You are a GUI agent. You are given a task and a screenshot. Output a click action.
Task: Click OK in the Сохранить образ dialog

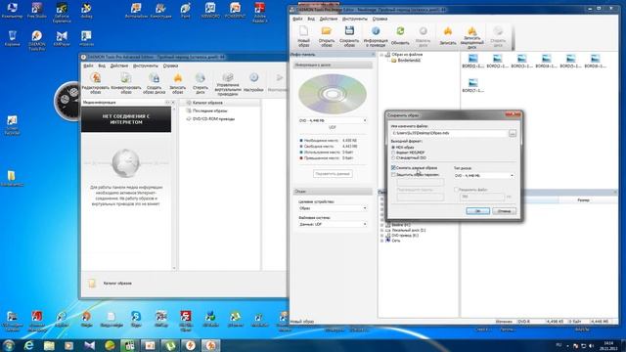pos(477,211)
